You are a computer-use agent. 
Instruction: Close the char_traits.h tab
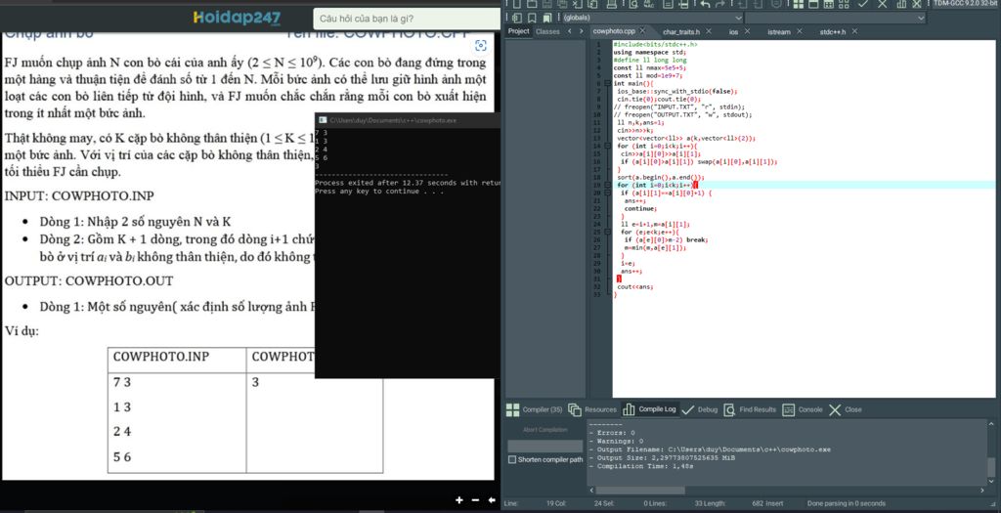[709, 31]
